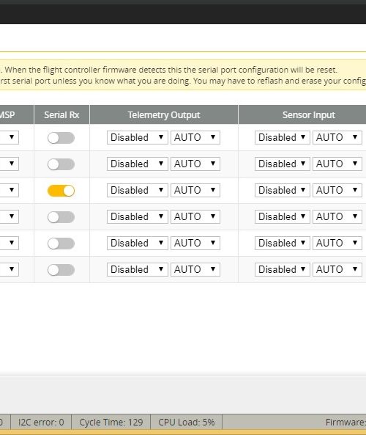The width and height of the screenshot is (366, 435).
Task: Open third row Telemetry Output Disabled dropdown
Action: pyautogui.click(x=138, y=190)
